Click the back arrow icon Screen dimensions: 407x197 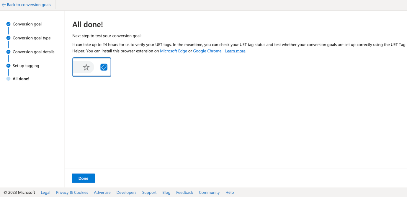coord(4,5)
